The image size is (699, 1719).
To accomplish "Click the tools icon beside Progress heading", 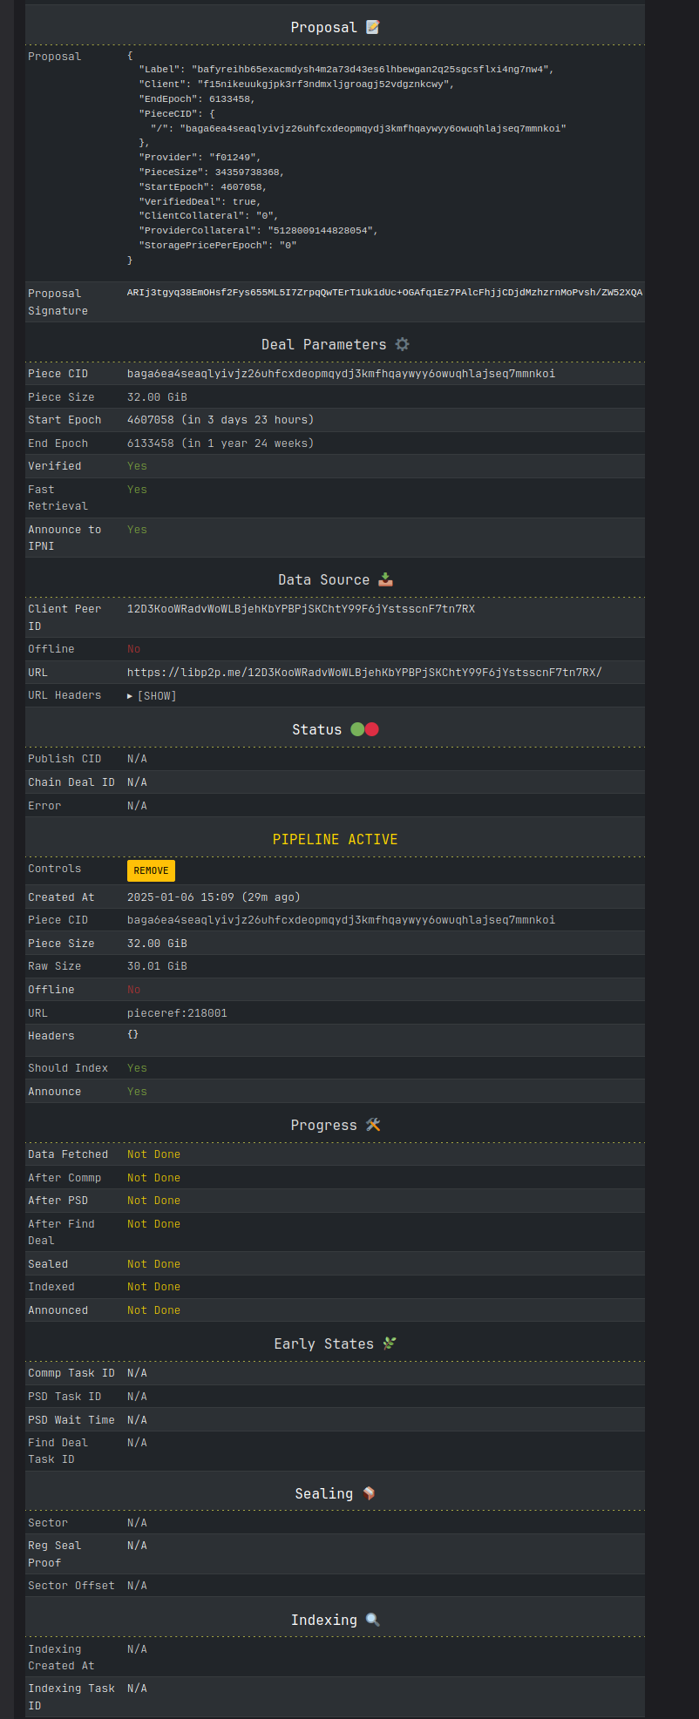I will (x=373, y=1125).
